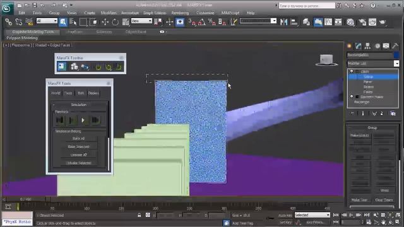Click the Make Tear button

359,200
